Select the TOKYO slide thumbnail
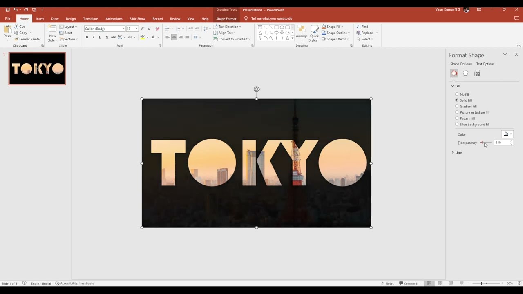 pyautogui.click(x=37, y=69)
